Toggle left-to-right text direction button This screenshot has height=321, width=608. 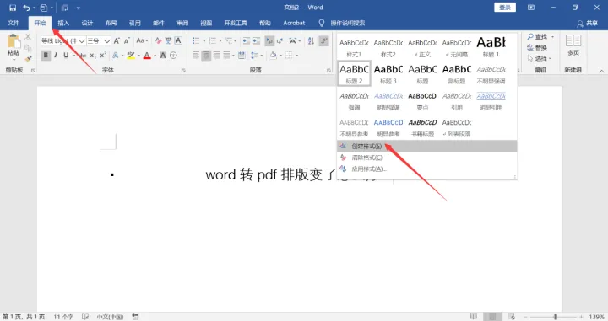[269, 40]
